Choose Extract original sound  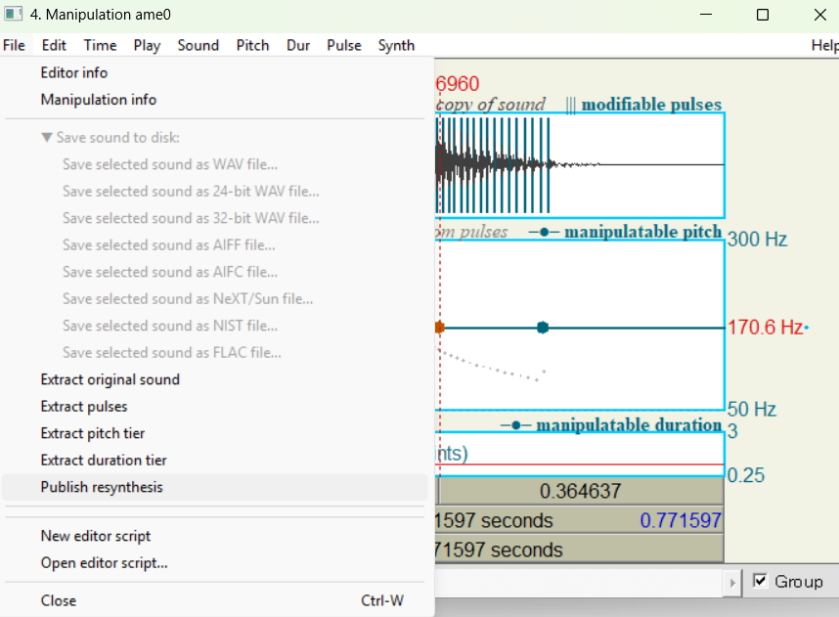214,379
